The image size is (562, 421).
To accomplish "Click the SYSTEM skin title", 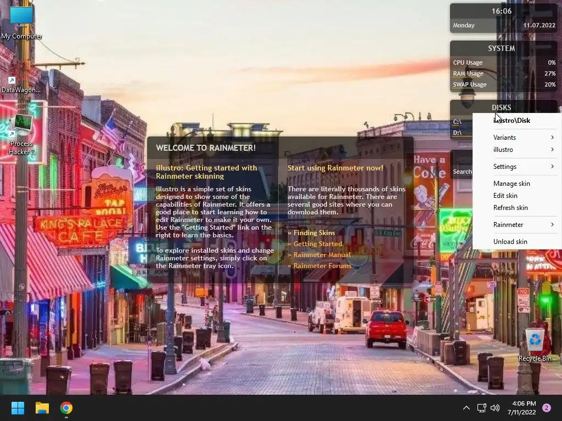I will click(502, 48).
